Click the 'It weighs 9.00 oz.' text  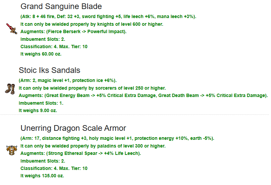coord(38,110)
